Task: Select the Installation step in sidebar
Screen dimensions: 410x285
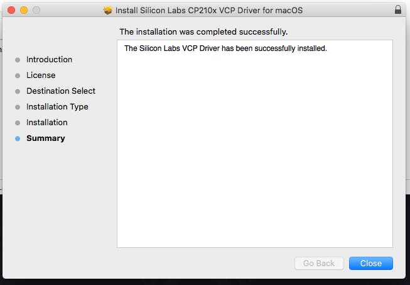Action: click(x=46, y=123)
